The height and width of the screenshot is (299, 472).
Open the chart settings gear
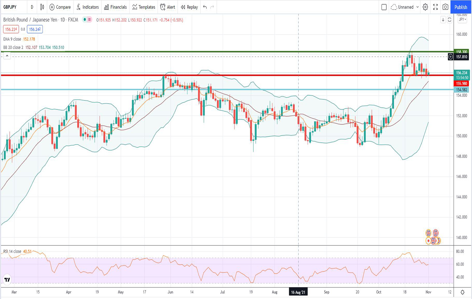[425, 7]
